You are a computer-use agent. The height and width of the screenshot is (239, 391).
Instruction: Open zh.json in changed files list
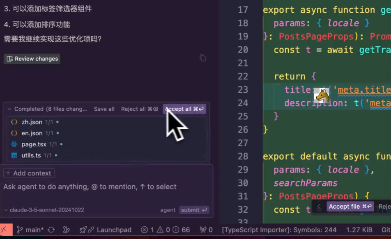[32, 122]
